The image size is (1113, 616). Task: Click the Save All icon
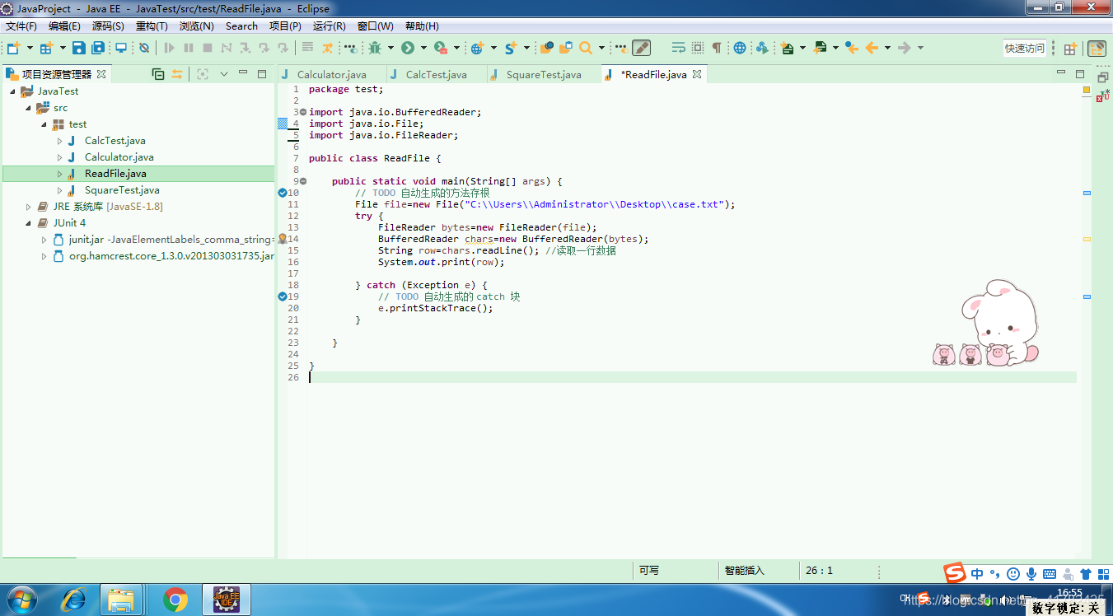point(98,48)
